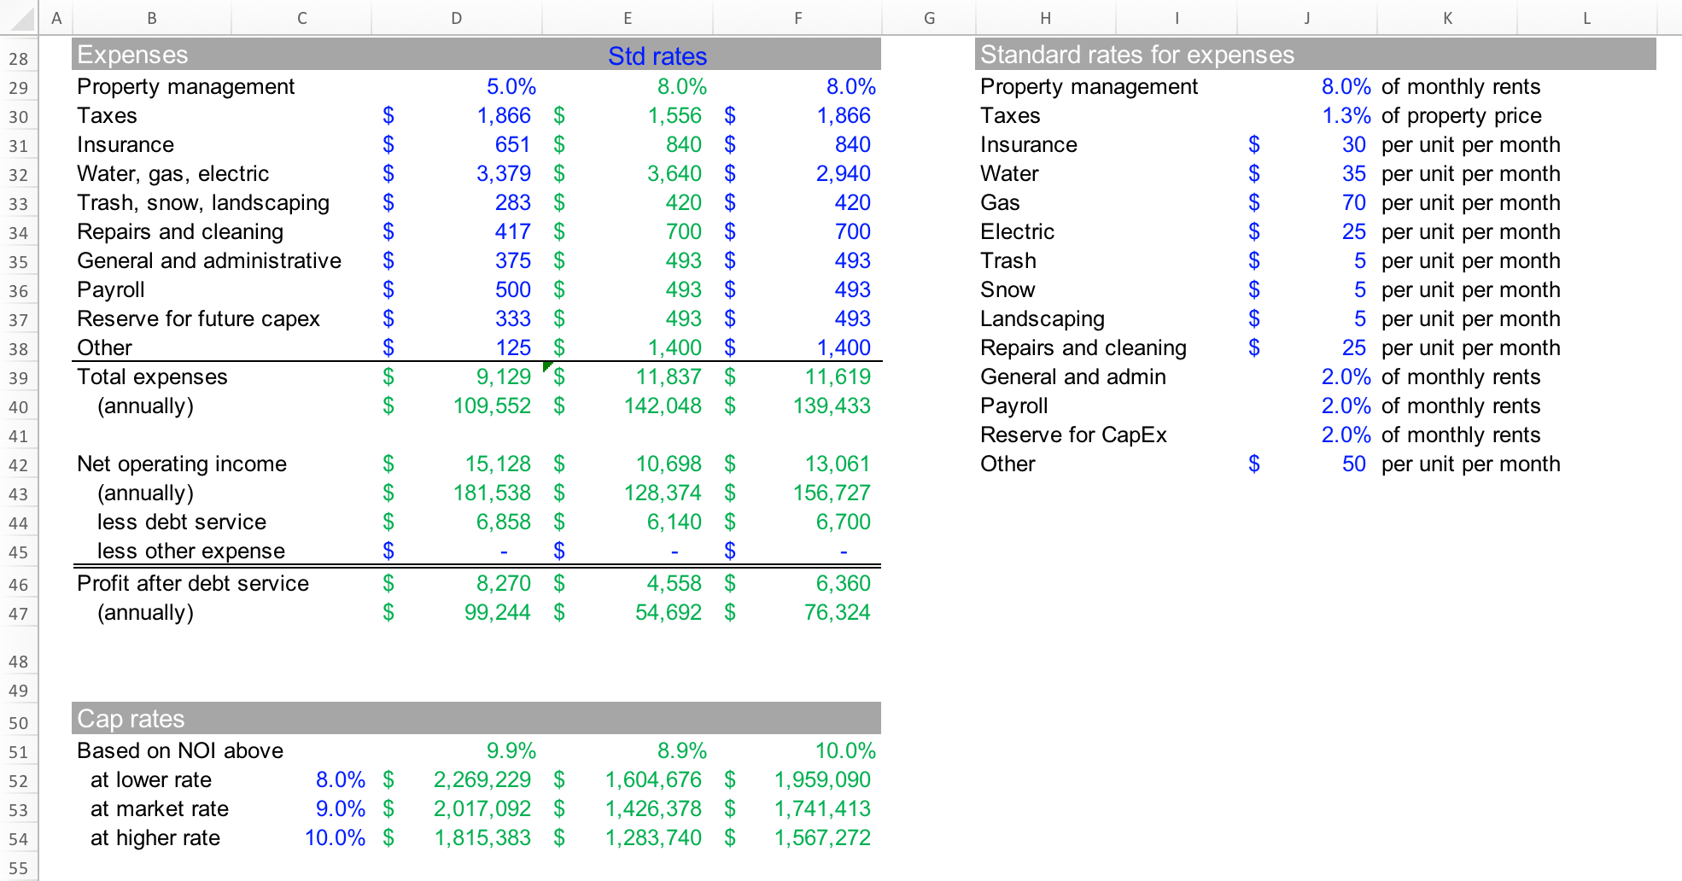Select row 28 header
Image resolution: width=1682 pixels, height=881 pixels.
(19, 58)
